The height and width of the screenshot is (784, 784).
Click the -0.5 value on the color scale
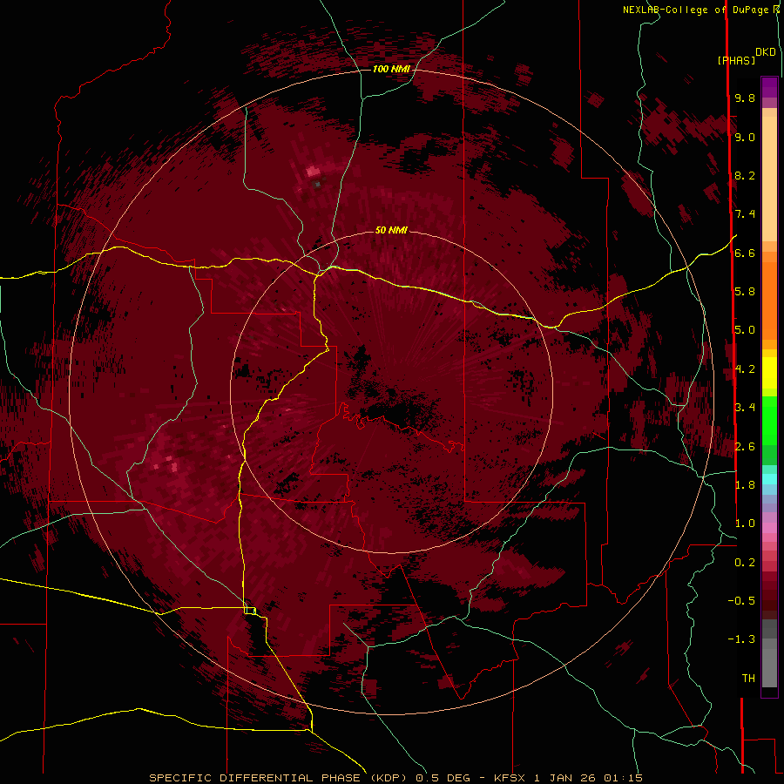coord(741,601)
